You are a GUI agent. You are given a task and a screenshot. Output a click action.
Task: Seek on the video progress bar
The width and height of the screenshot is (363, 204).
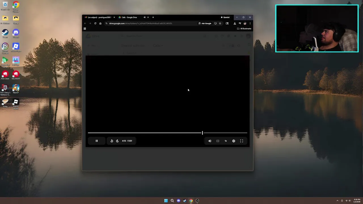(x=167, y=133)
